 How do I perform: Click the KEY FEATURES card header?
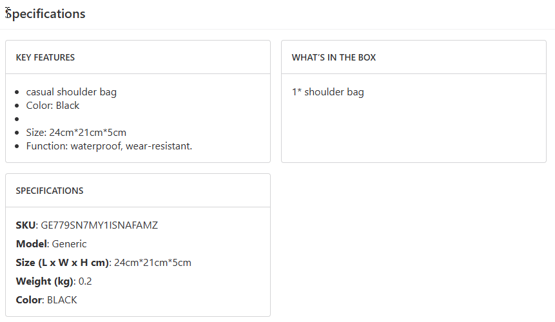click(x=45, y=57)
